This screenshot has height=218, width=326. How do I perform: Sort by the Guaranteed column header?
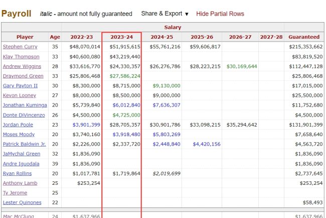tap(304, 37)
